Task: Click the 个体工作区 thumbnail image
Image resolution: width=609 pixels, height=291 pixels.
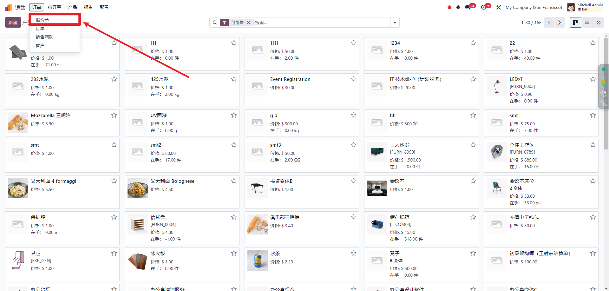Action: [497, 152]
